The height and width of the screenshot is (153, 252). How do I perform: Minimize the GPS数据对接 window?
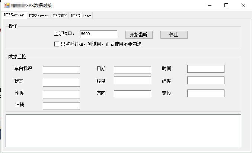210,5
